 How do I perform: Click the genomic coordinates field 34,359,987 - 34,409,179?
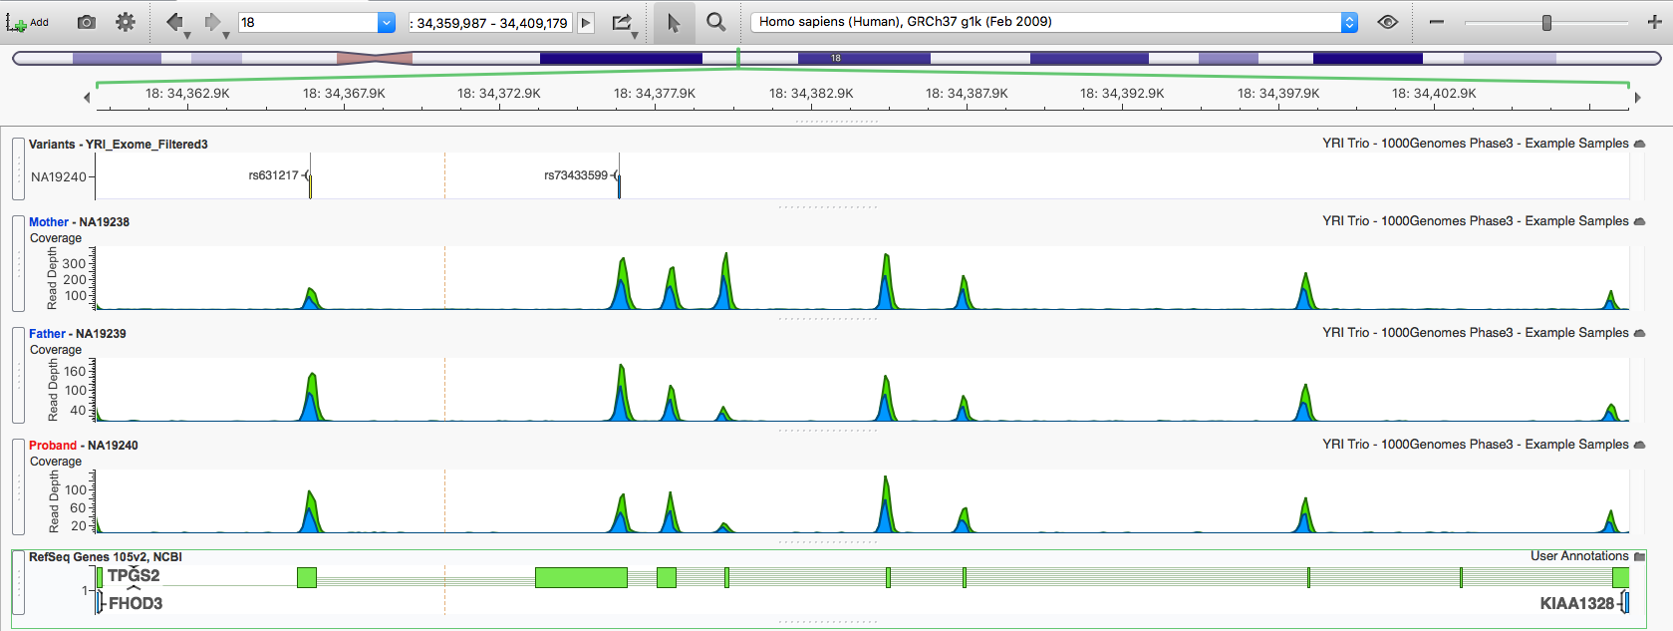[x=491, y=23]
